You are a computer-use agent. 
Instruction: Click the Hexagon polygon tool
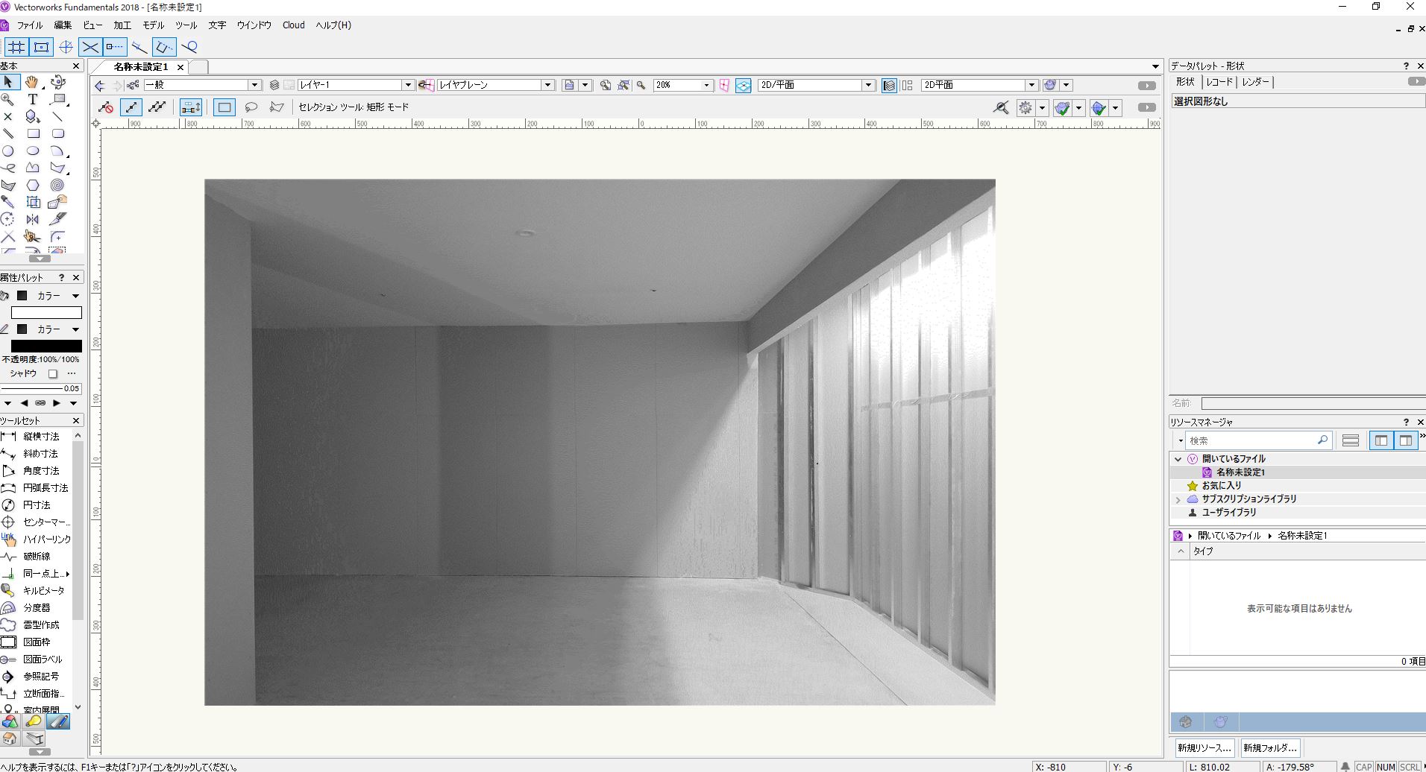33,185
